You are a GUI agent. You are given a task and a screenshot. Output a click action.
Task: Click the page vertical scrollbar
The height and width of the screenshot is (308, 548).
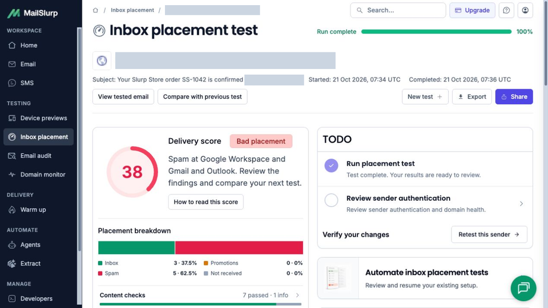click(x=546, y=44)
